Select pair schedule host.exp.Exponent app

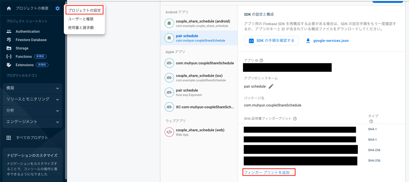pyautogui.click(x=199, y=92)
